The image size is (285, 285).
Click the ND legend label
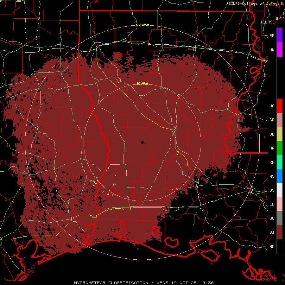click(272, 246)
